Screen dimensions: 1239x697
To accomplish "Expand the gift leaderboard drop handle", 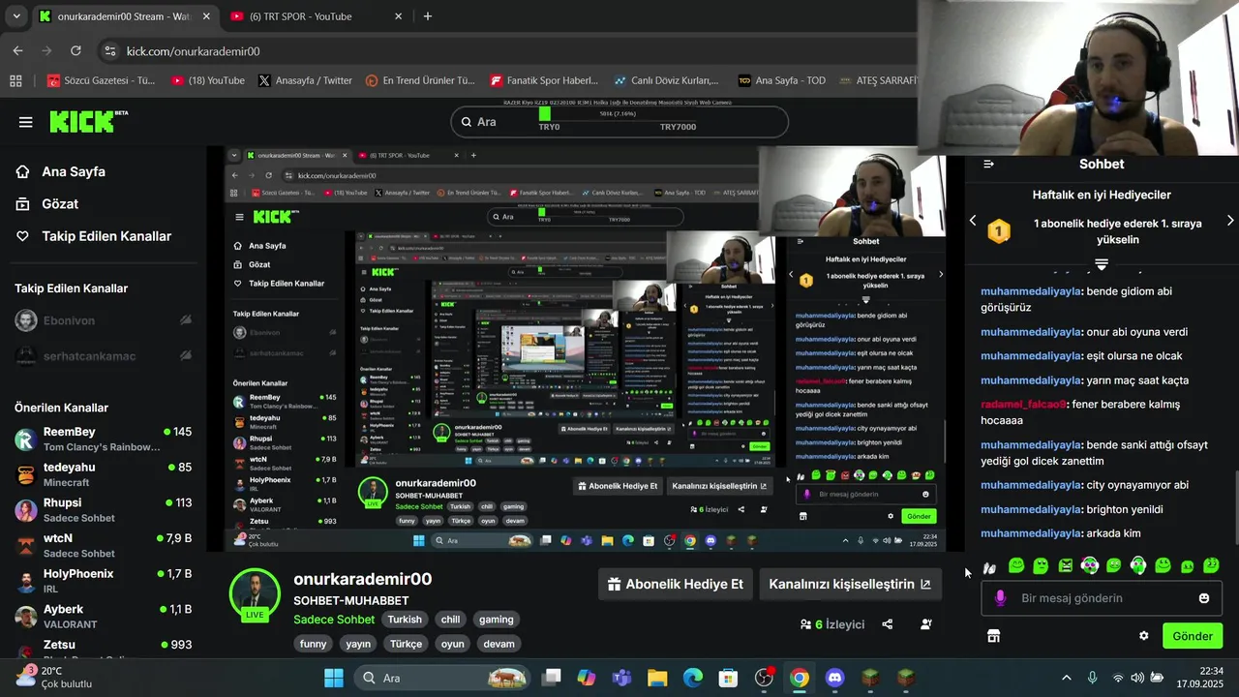I will pyautogui.click(x=1102, y=264).
